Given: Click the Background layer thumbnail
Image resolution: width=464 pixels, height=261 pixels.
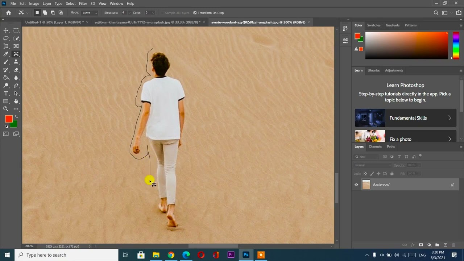Looking at the screenshot, I should pyautogui.click(x=366, y=185).
